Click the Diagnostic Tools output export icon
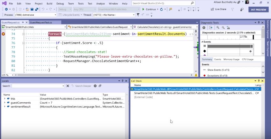Screen dimensions: 271x139 click(x=211, y=27)
